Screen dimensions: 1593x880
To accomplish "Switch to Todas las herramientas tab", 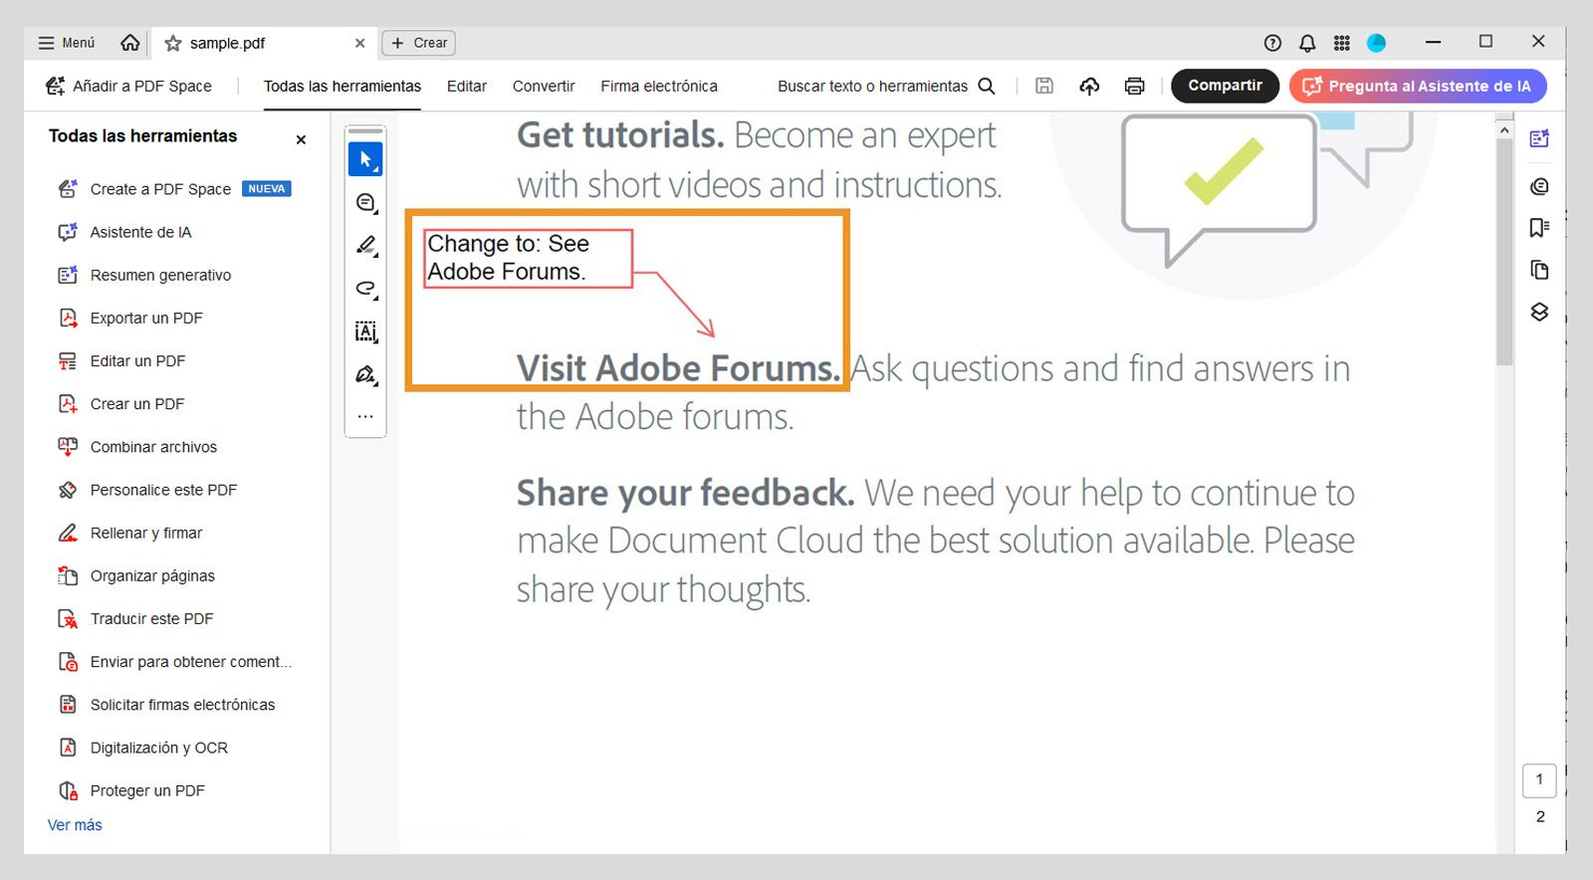I will tap(341, 87).
